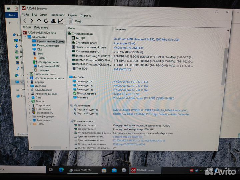Click the tree pane horizontal scrollbar
This screenshot has width=240, height=180.
tap(47, 148)
